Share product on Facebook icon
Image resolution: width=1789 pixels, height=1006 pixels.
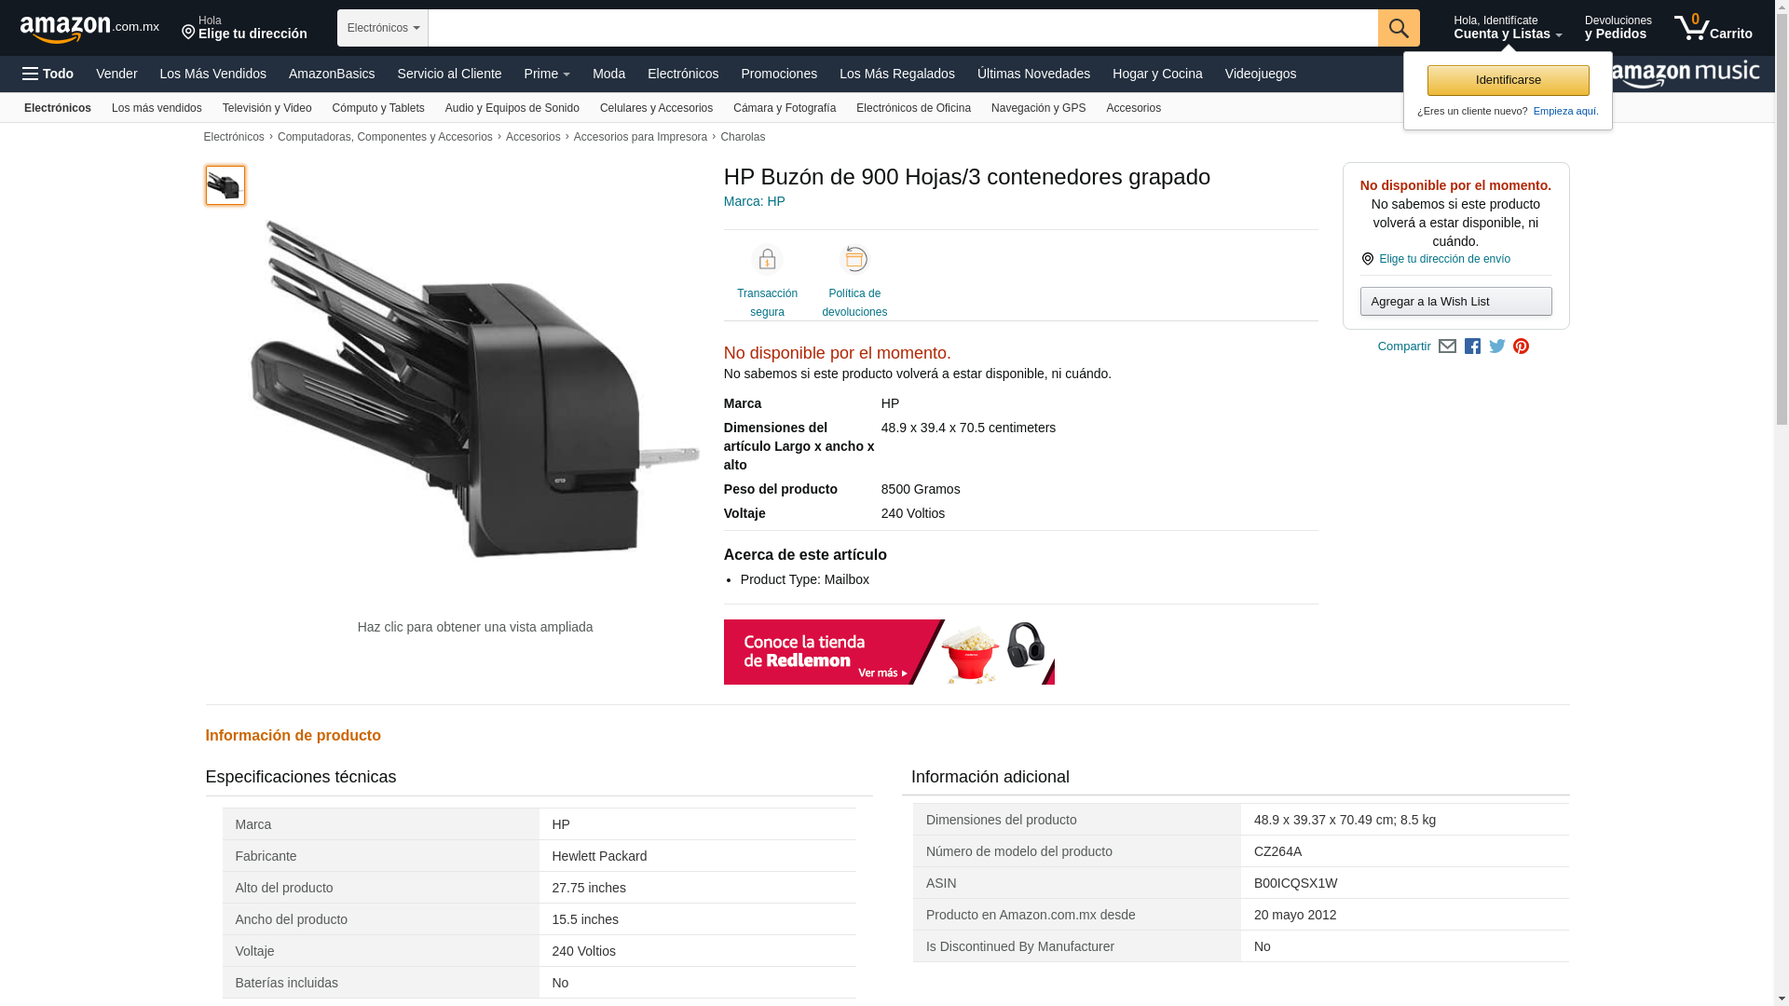pos(1472,347)
